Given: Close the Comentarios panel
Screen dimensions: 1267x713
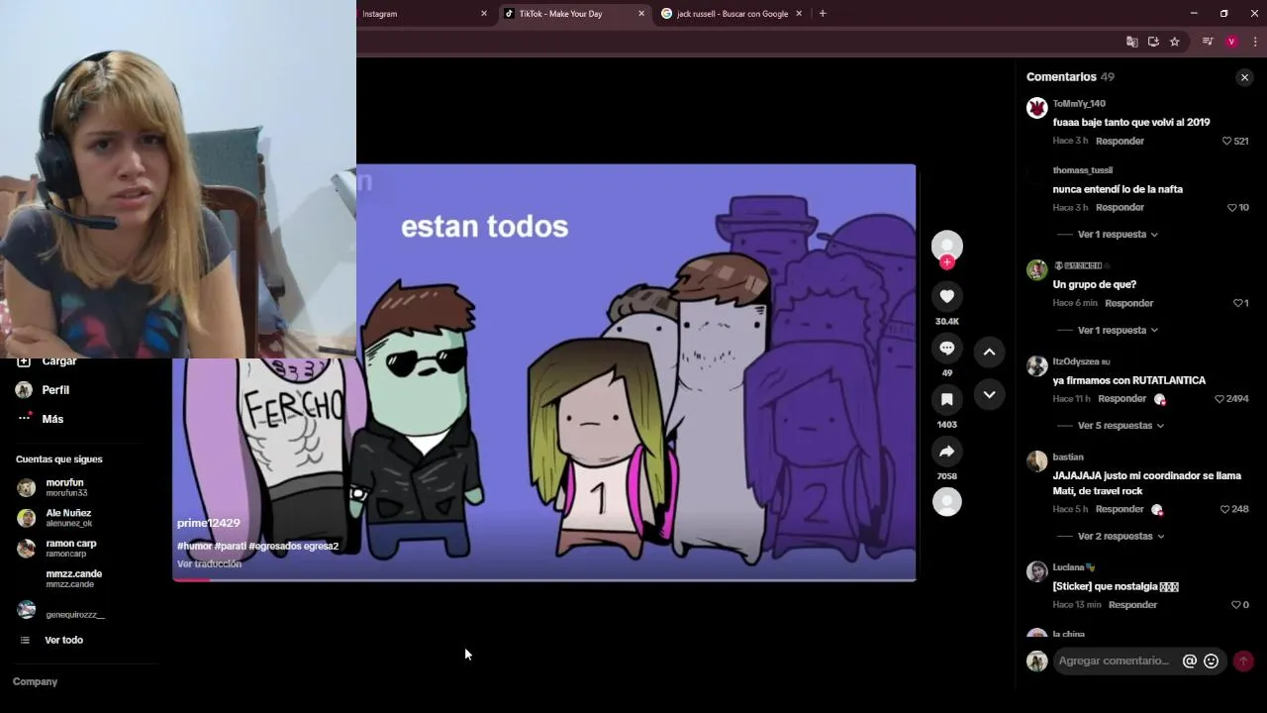Looking at the screenshot, I should pos(1244,77).
